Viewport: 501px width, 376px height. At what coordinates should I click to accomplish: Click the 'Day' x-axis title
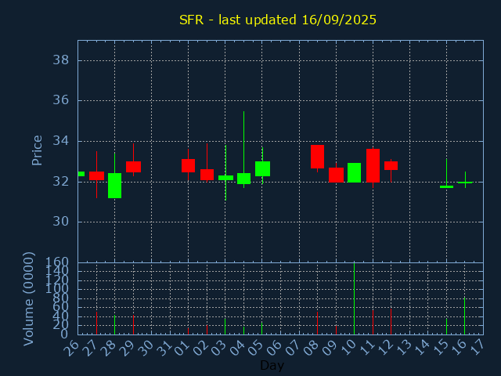(x=272, y=365)
